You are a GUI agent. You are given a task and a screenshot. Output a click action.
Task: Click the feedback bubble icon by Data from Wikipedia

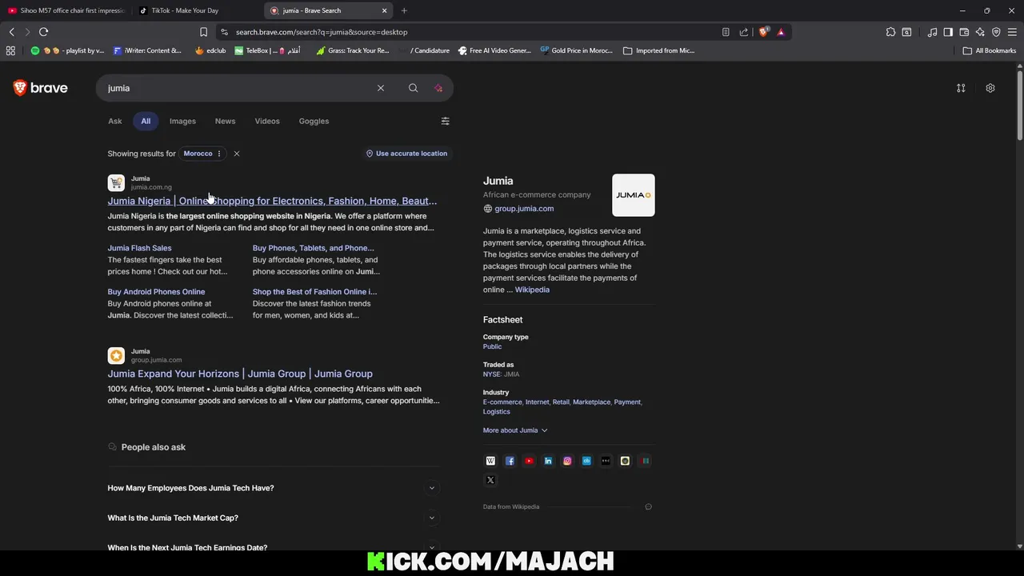(648, 506)
